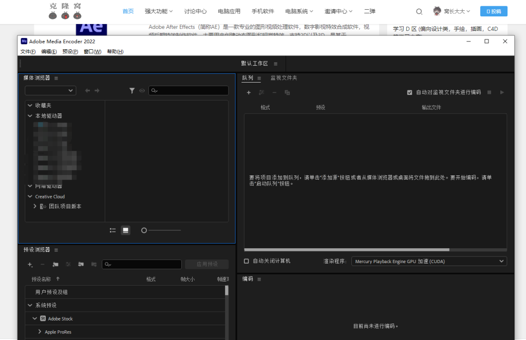Click the create preset group folder icon

tap(55, 264)
